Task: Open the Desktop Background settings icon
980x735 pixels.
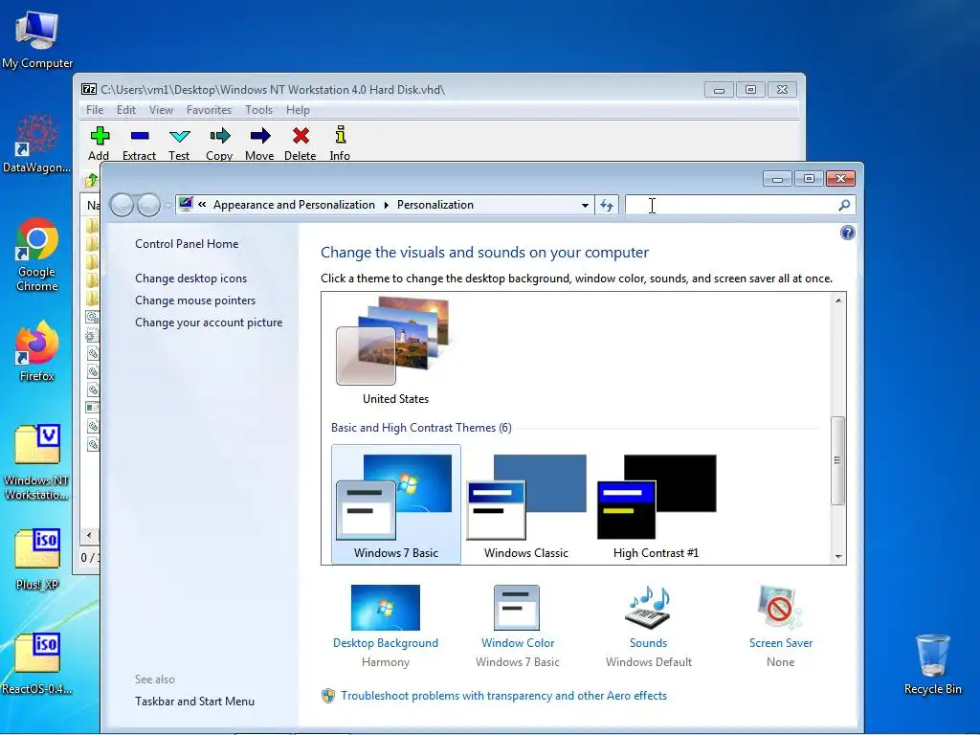Action: tap(386, 608)
